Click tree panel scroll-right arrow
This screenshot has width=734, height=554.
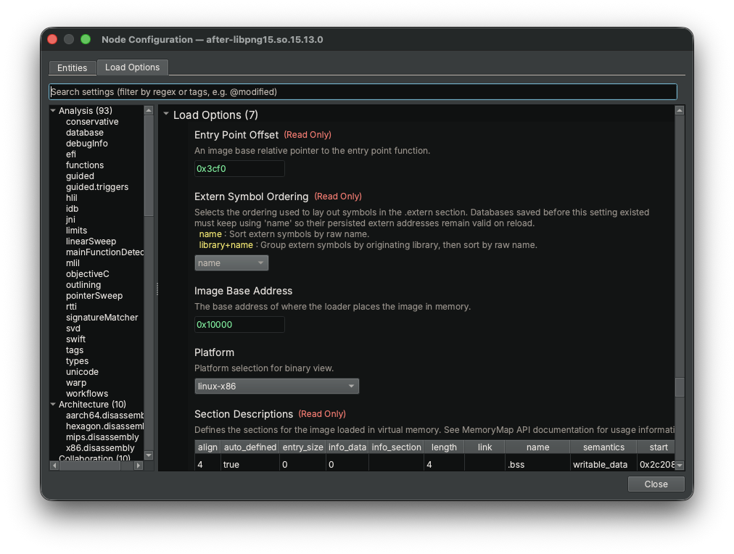point(138,466)
